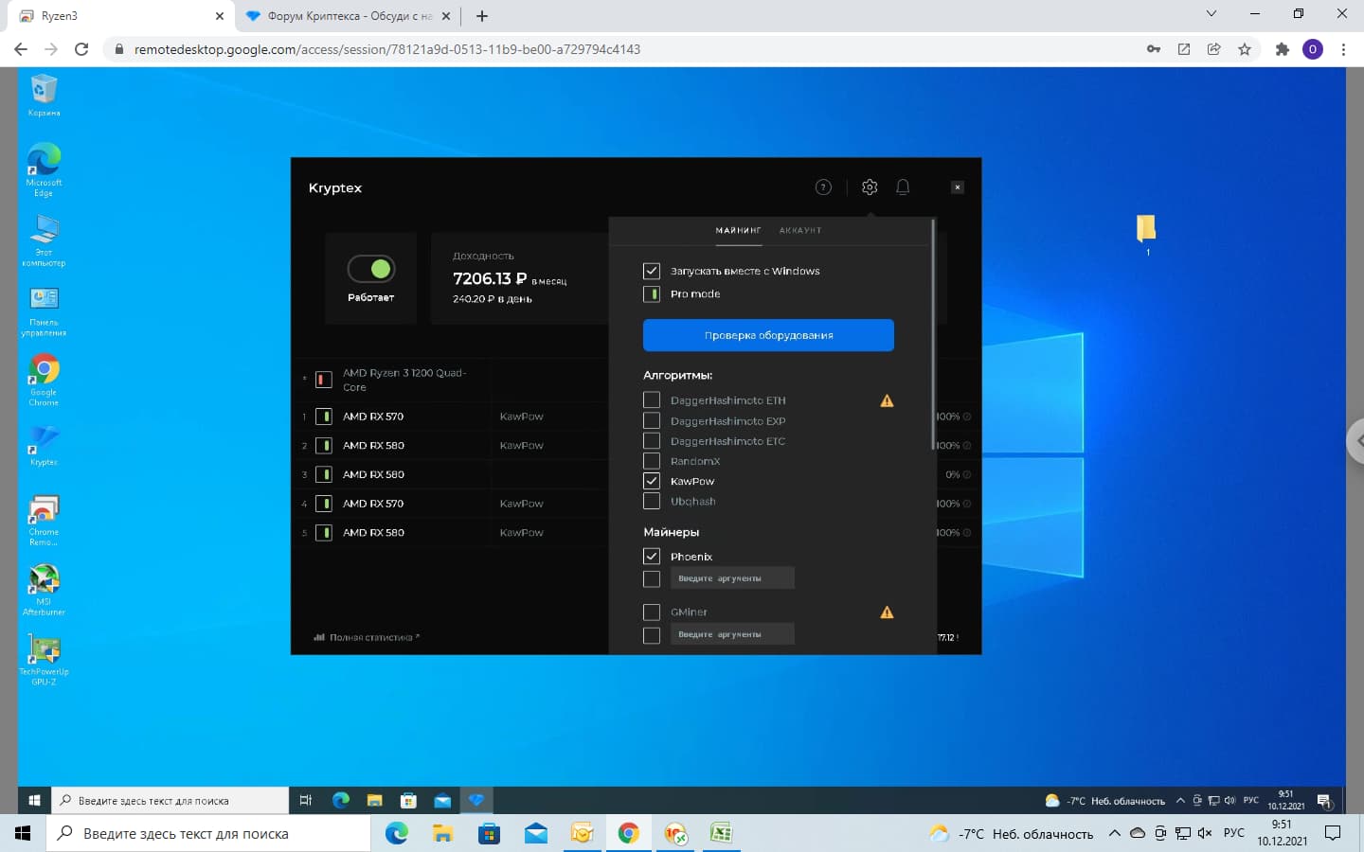The width and height of the screenshot is (1364, 852).
Task: Select the Google Chrome desktop shortcut
Action: coord(44,381)
